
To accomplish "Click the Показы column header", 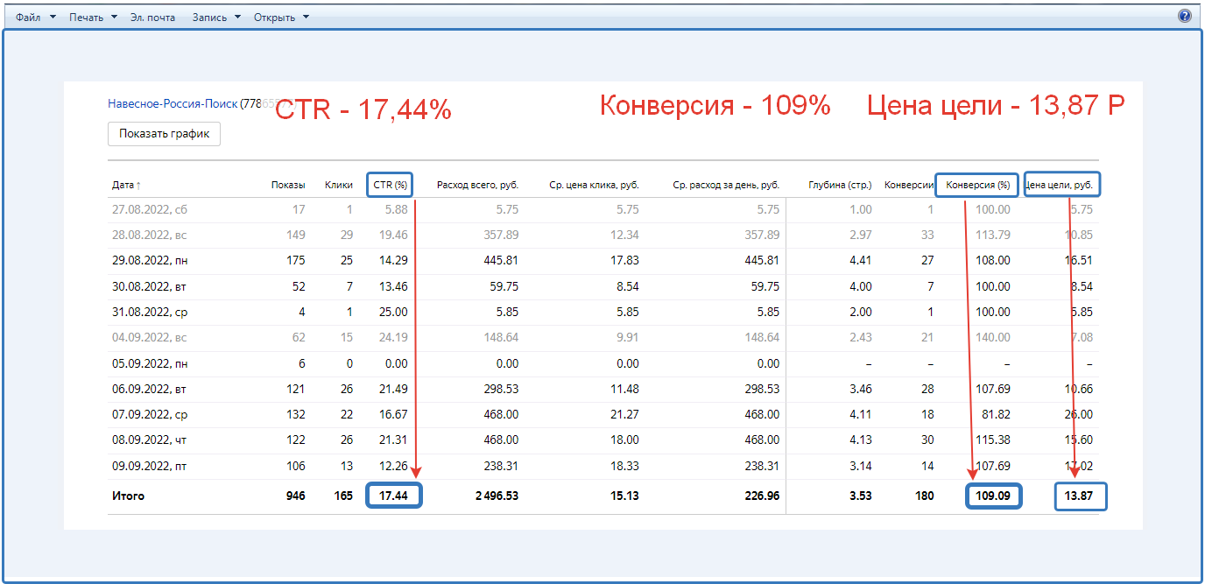I will tap(288, 185).
